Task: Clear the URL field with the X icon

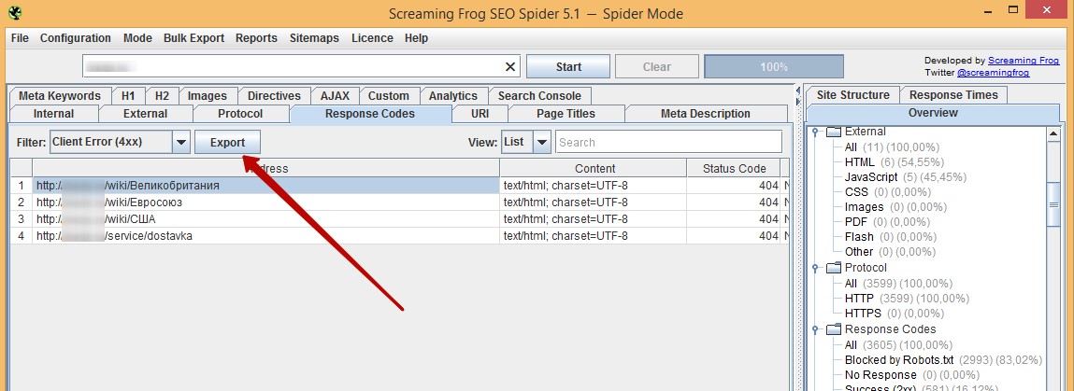Action: pos(510,66)
